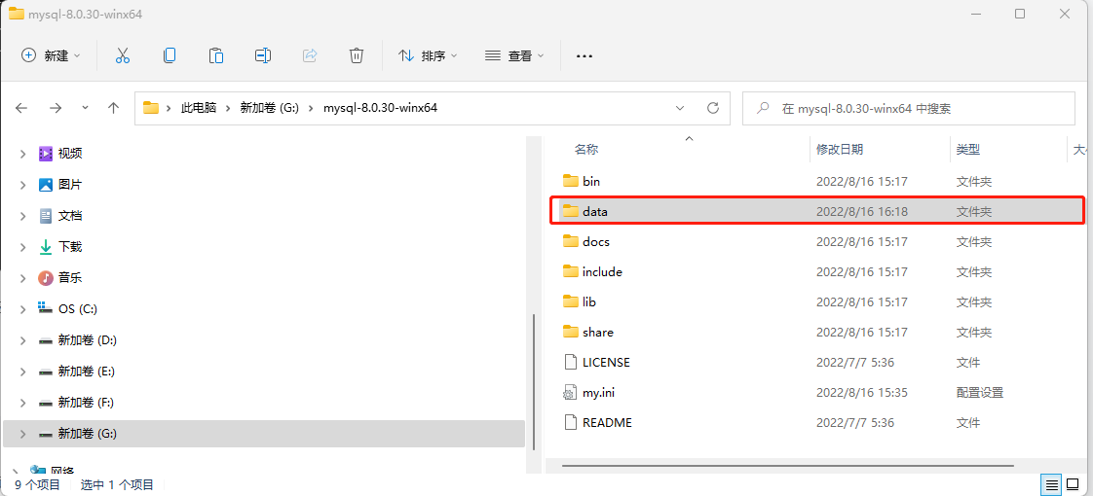Click the 2022/8/16 15:35 date cell
Screen dimensions: 1093x496
[861, 392]
